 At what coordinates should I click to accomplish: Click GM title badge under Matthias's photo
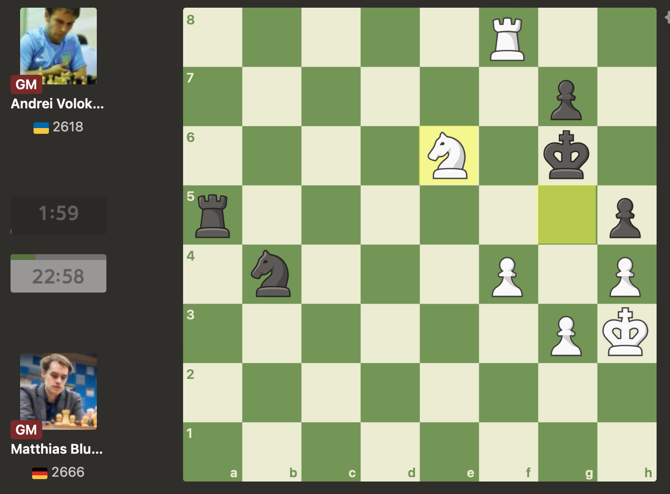[26, 430]
